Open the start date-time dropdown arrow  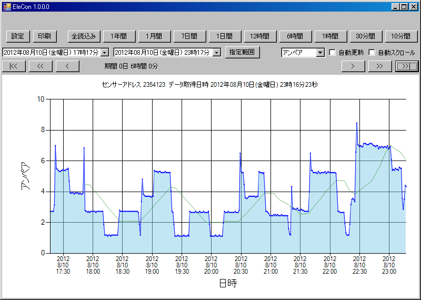[104, 53]
